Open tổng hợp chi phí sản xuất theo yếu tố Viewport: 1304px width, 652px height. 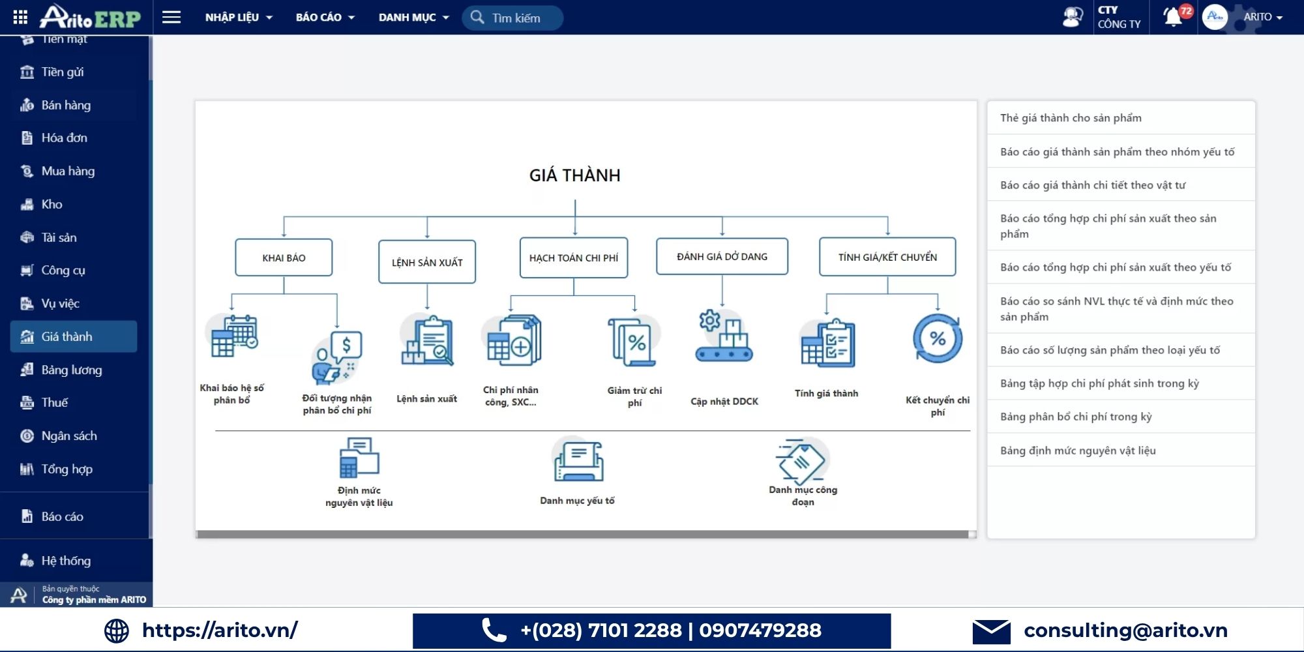1121,267
